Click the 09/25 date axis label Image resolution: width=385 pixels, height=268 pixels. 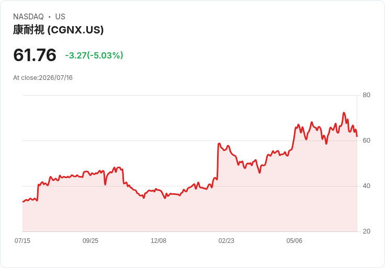click(x=90, y=240)
